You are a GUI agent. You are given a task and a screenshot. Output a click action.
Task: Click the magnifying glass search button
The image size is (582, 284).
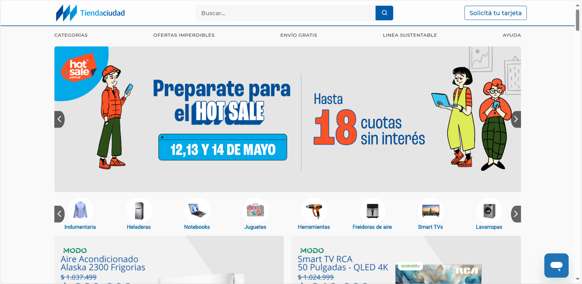point(384,13)
